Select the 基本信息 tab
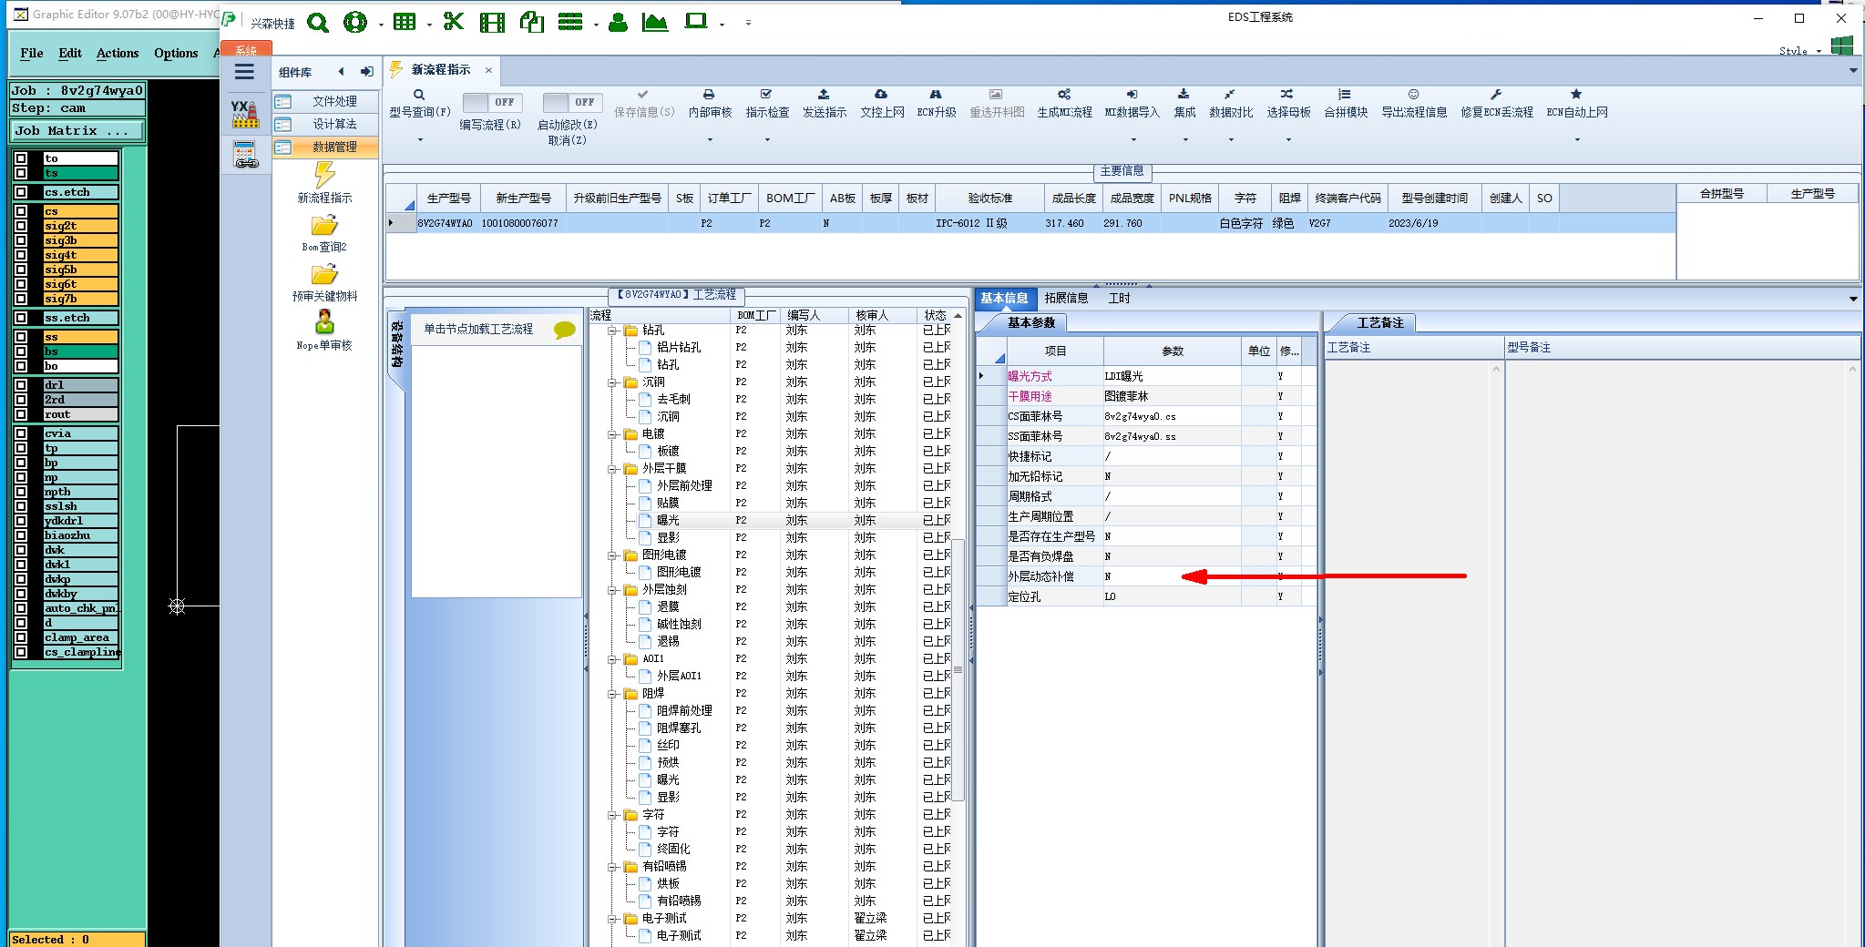 click(x=1004, y=298)
